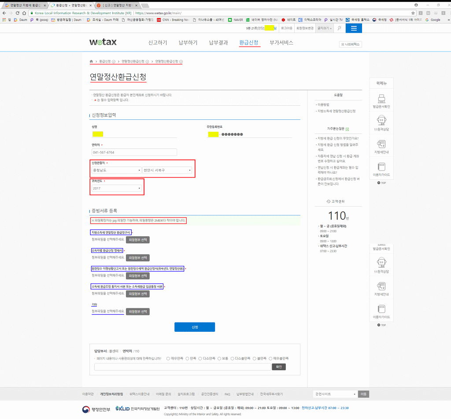
Task: Select the 보통 radio button
Action: click(219, 359)
